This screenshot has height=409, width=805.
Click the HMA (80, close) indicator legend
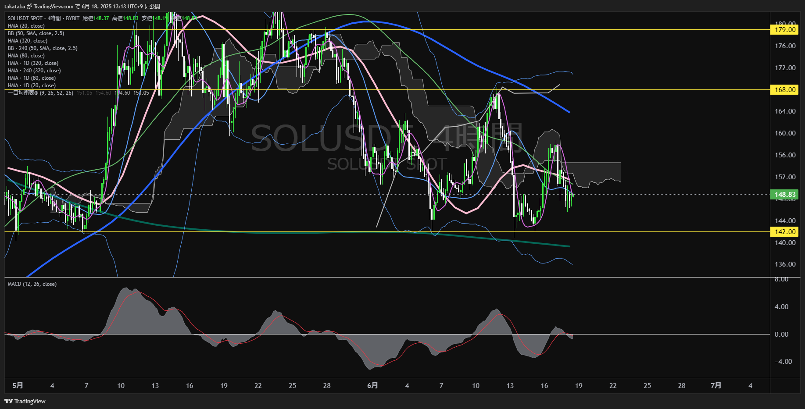[26, 56]
